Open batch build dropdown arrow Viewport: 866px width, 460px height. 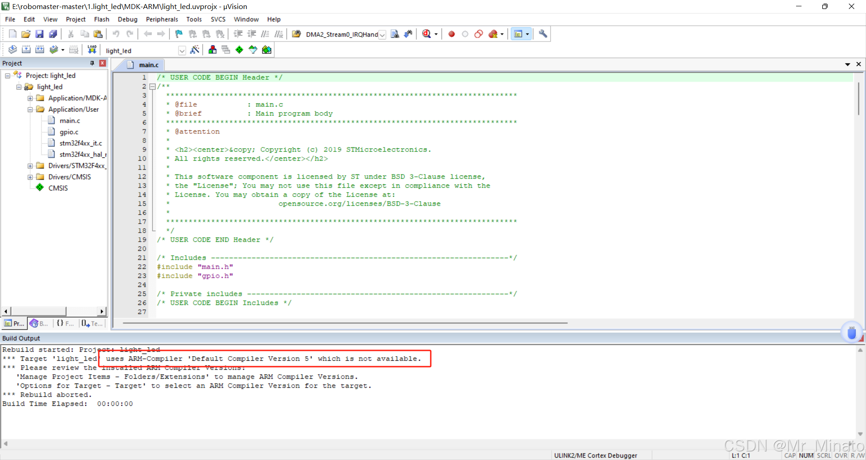pos(63,50)
